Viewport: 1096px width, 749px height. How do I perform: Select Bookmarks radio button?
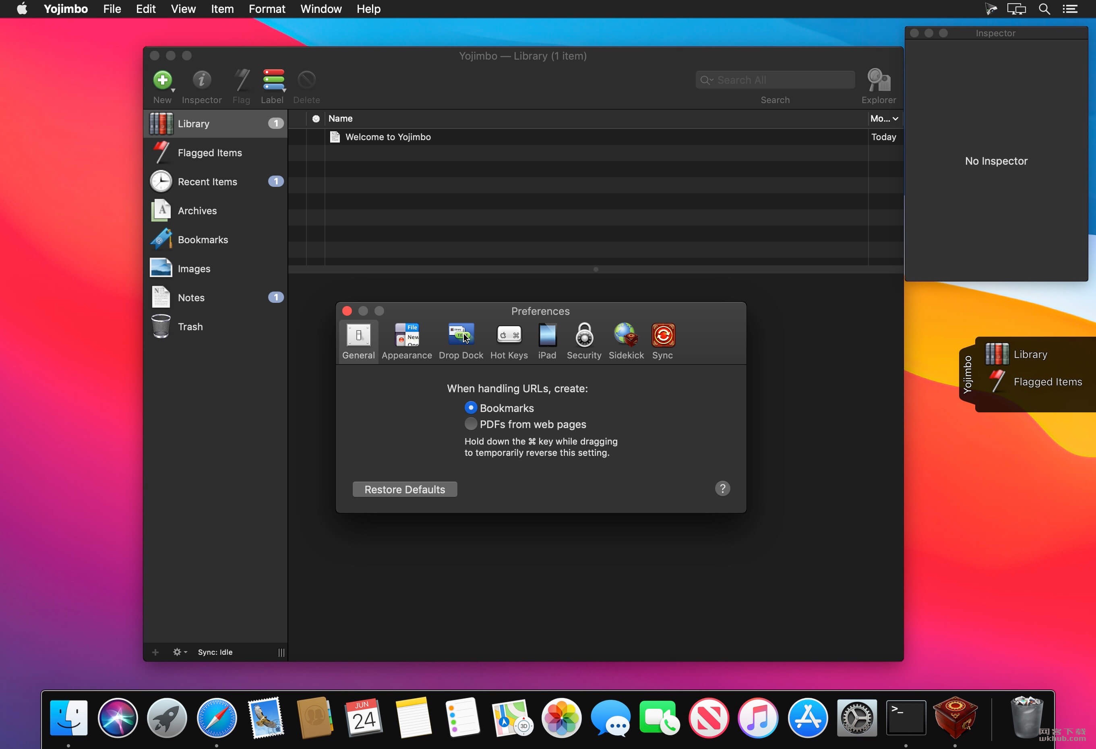point(471,408)
